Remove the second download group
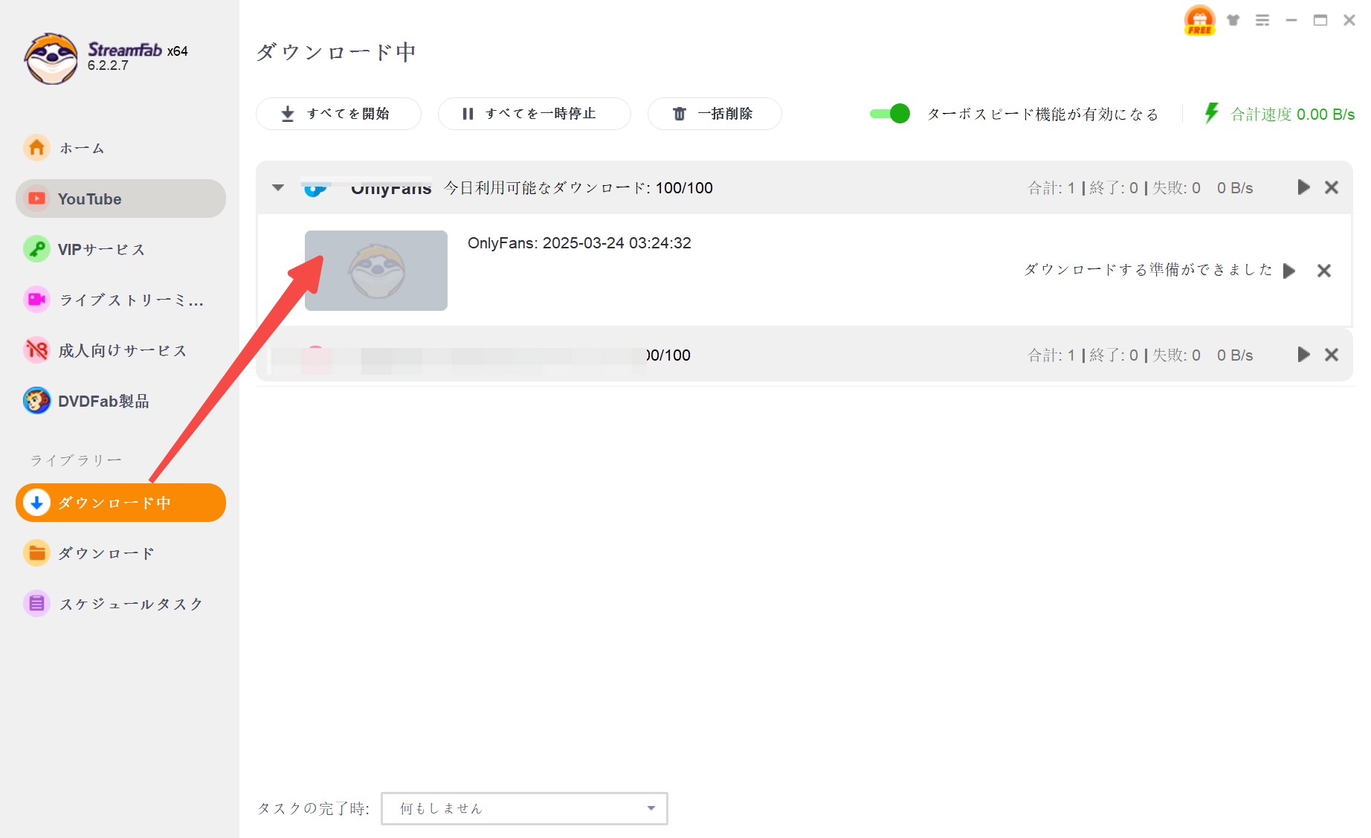 coord(1332,355)
